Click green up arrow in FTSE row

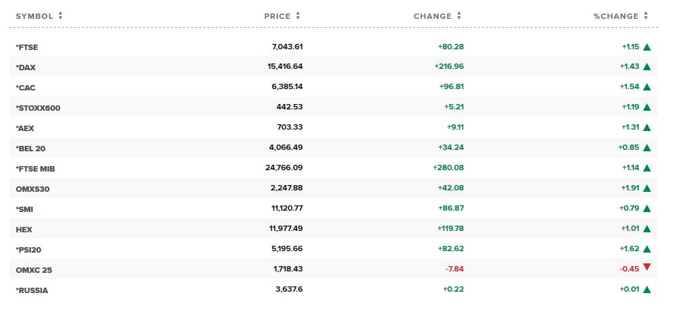point(647,47)
